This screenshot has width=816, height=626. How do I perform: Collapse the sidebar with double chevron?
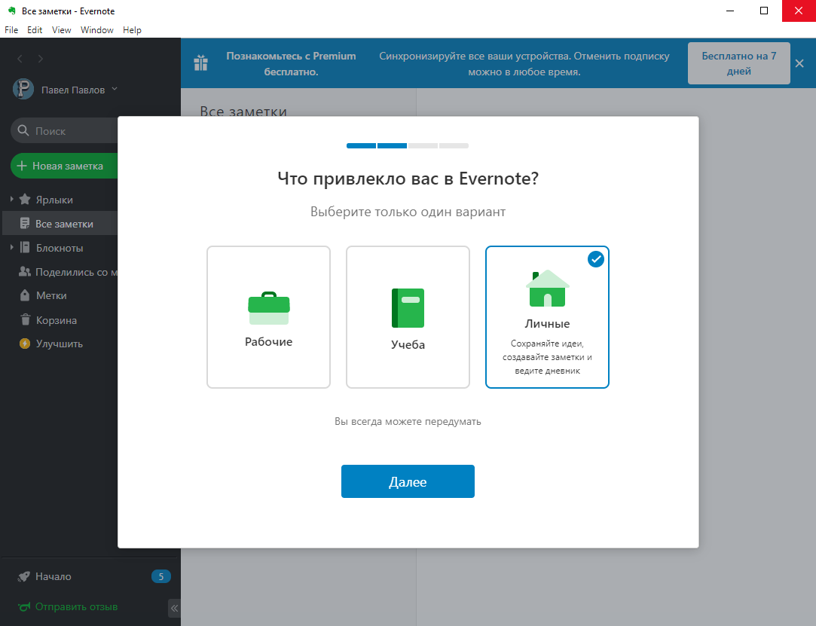coord(174,608)
